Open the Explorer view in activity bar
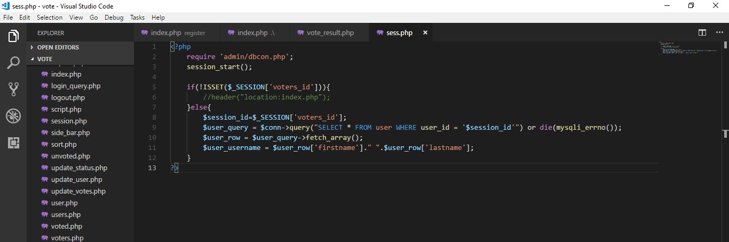 [x=13, y=36]
